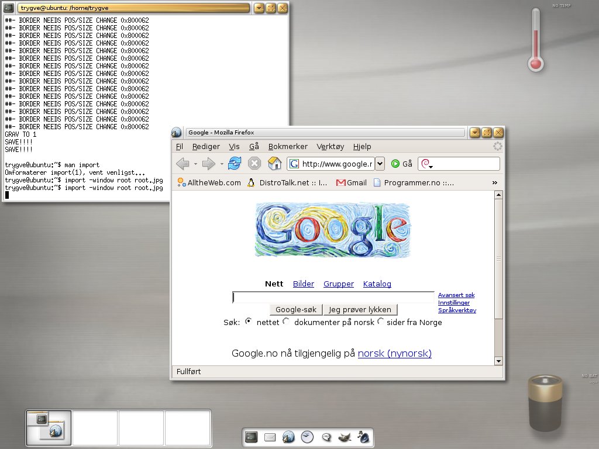This screenshot has height=449, width=599.
Task: Click the Debian swirl search engine icon
Action: coord(426,164)
